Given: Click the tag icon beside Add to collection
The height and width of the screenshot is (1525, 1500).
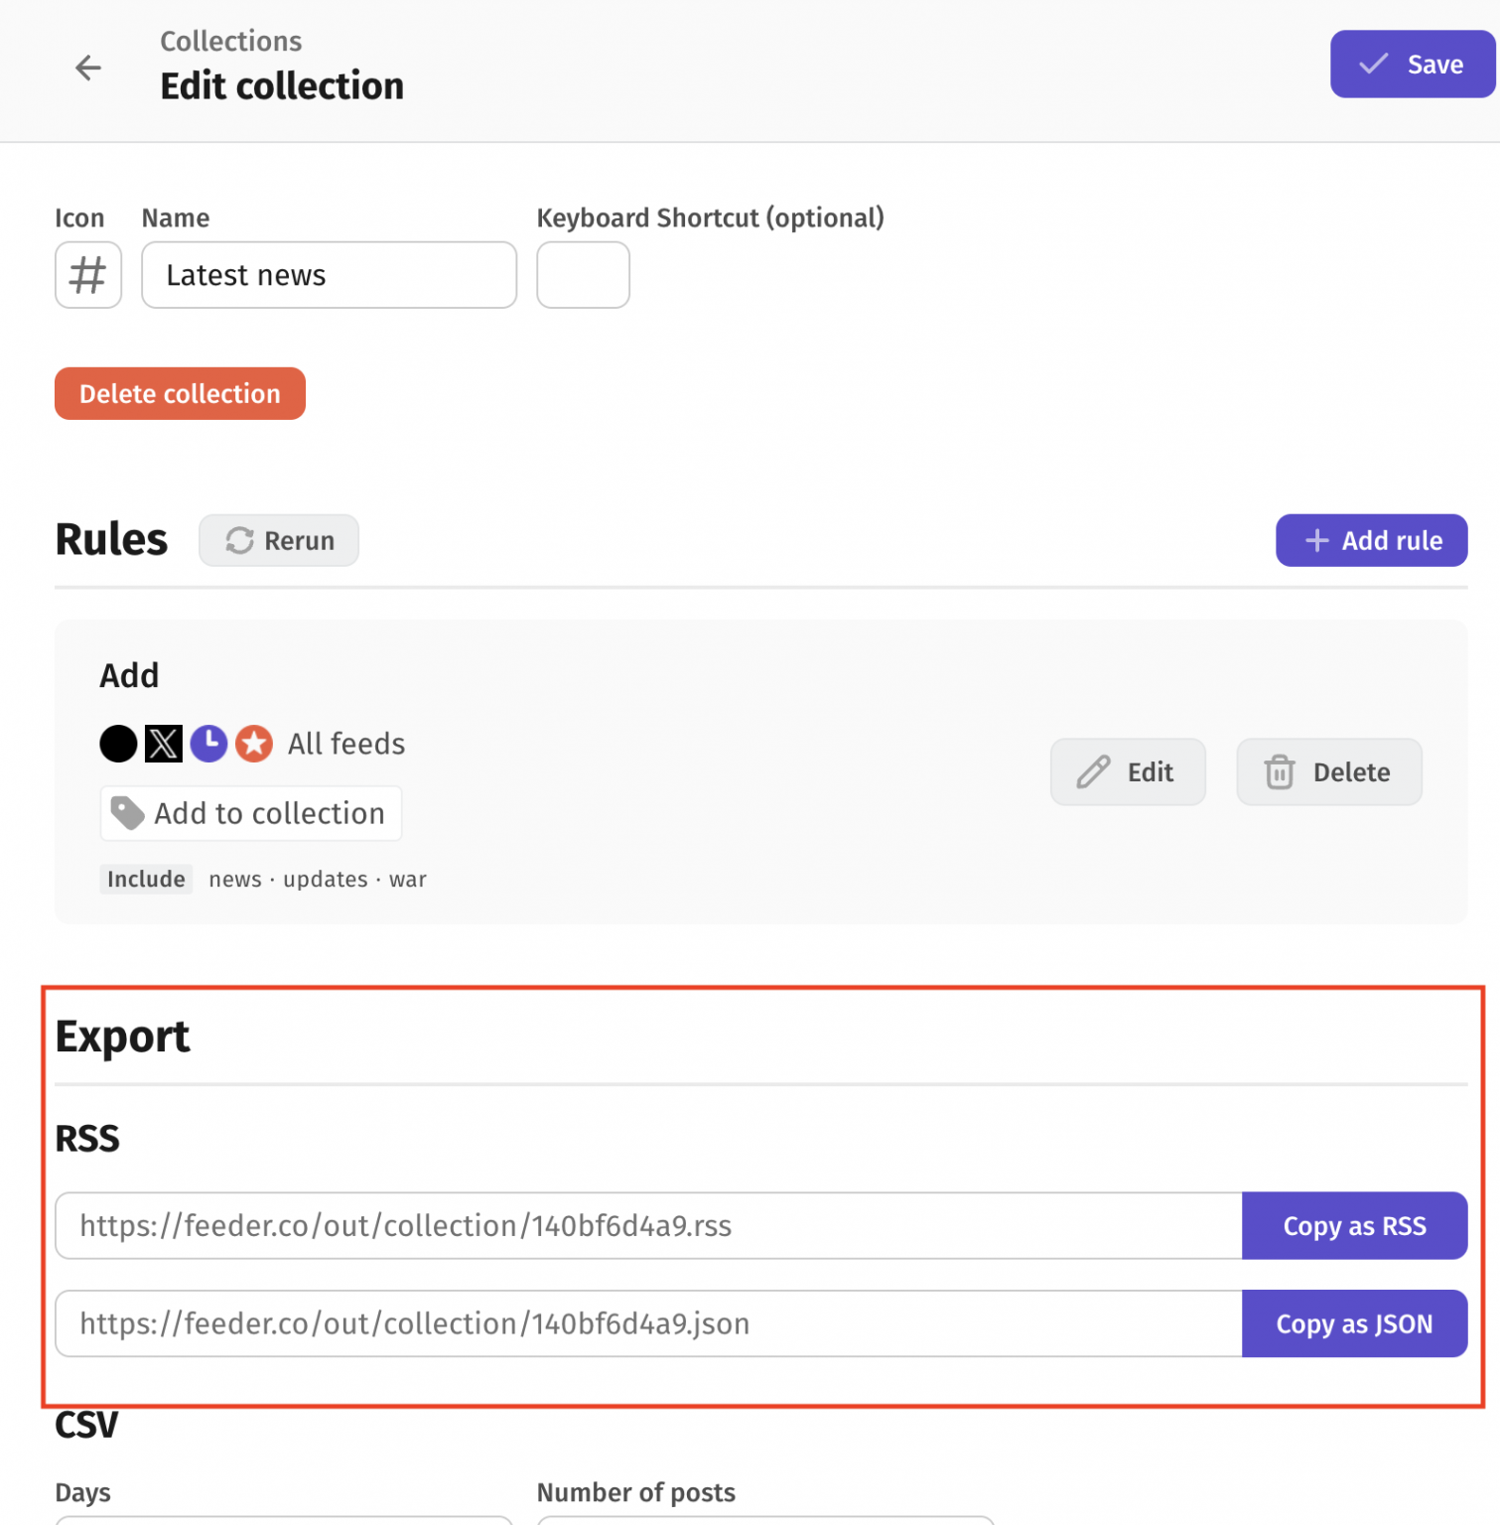Looking at the screenshot, I should (127, 813).
